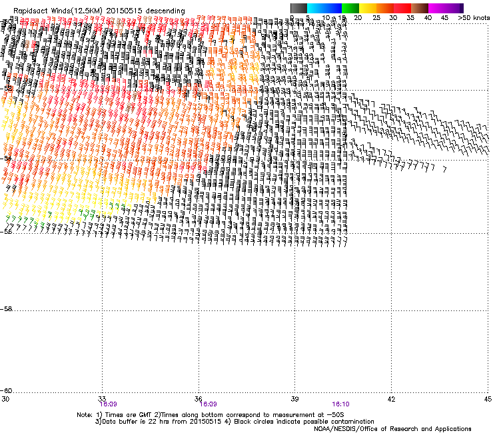Viewport: 493px width, 433px height.
Task: Click the '-54' latitude axis label
Action: pos(6,159)
